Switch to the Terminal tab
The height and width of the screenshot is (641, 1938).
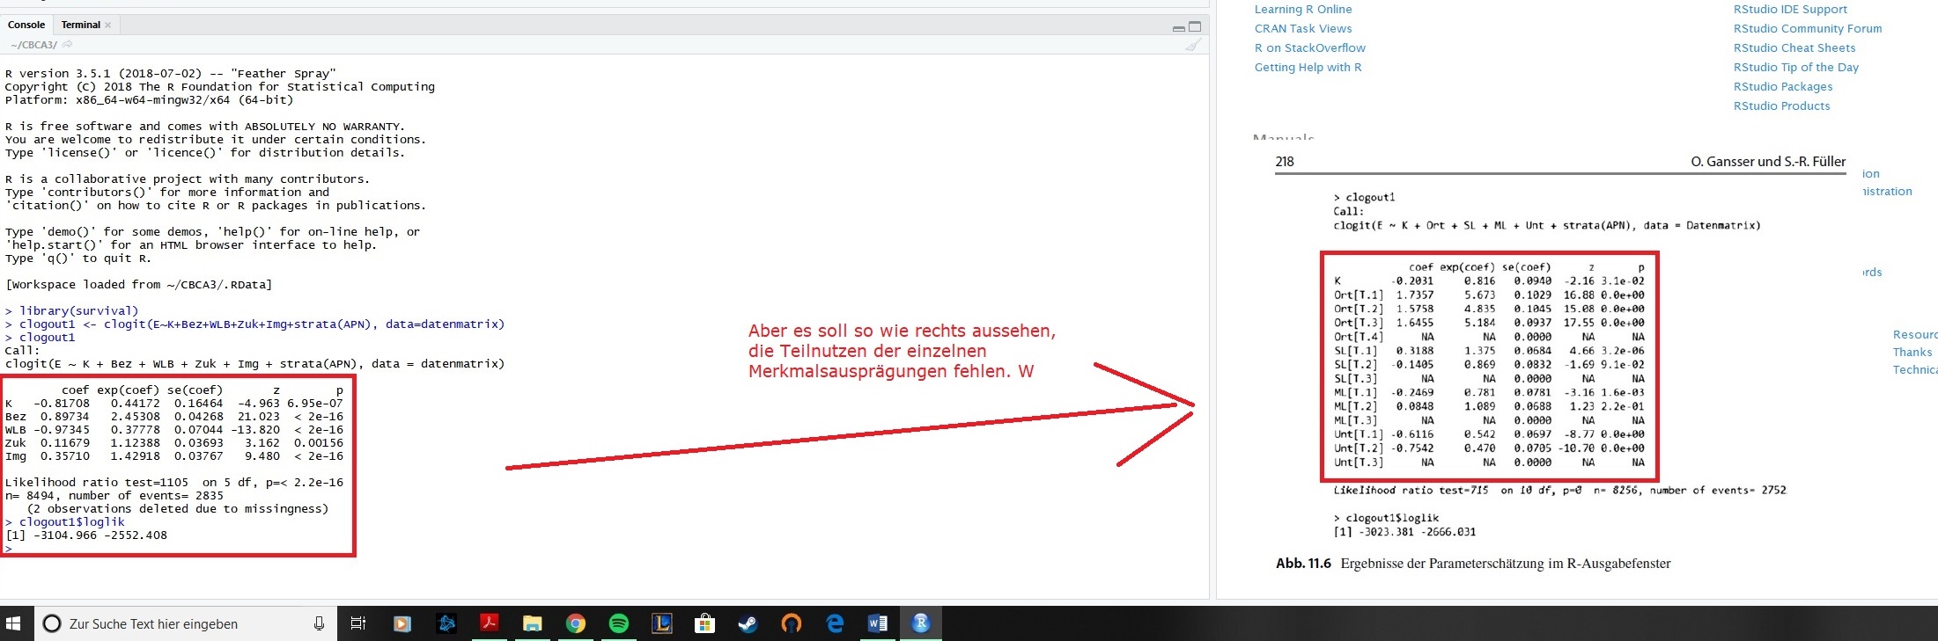pyautogui.click(x=80, y=25)
